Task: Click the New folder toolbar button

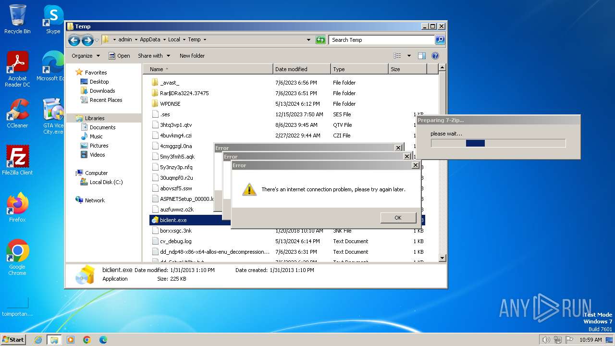Action: (192, 56)
